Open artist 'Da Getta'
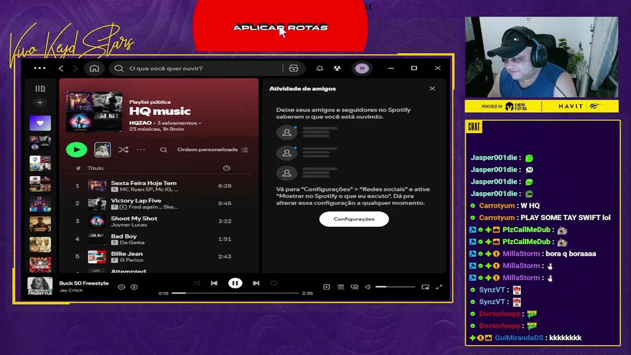 [132, 243]
